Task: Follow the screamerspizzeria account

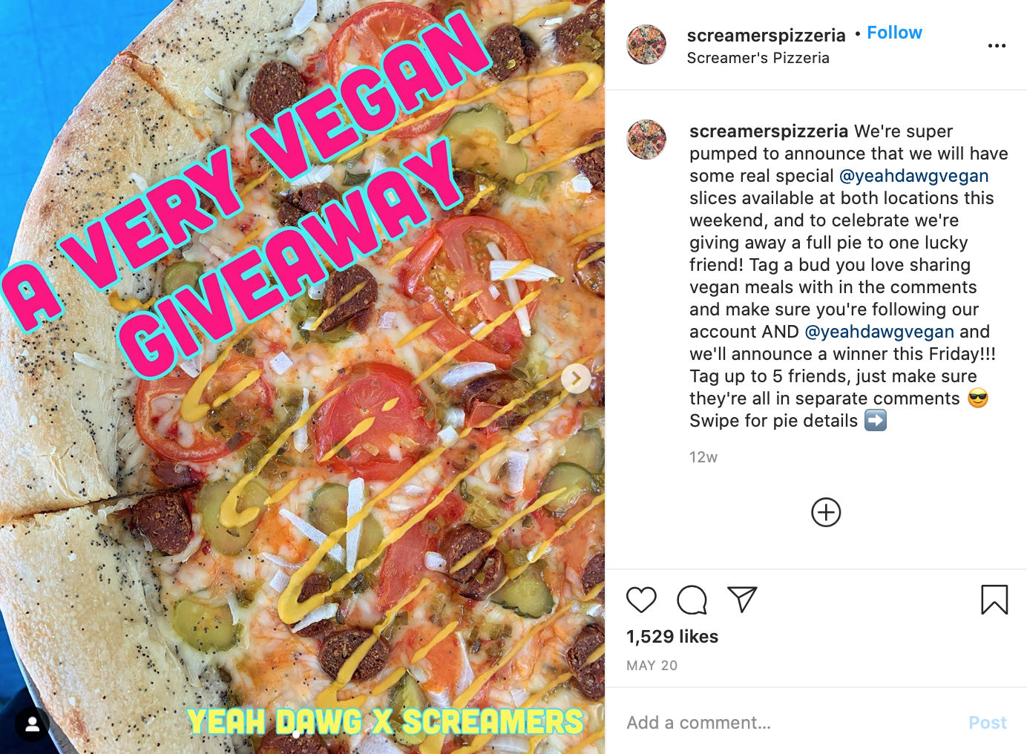Action: point(894,33)
